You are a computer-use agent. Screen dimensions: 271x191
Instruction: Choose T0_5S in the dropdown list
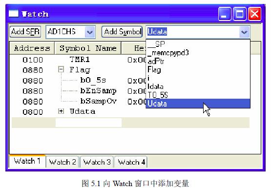pyautogui.click(x=198, y=95)
